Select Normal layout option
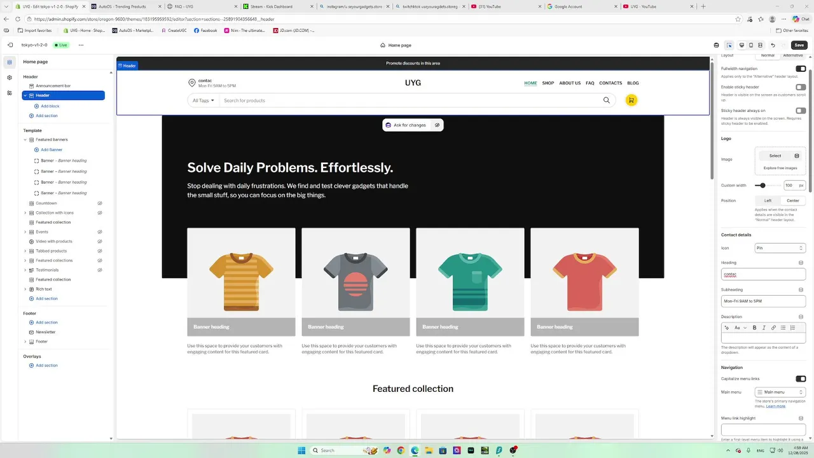This screenshot has height=458, width=814. pos(768,55)
